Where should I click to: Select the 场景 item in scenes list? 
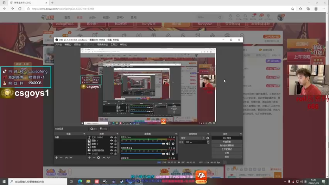[70, 137]
